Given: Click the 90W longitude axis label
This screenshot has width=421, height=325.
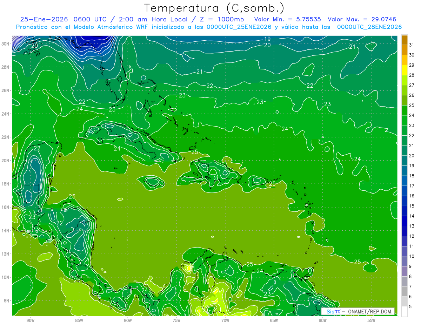Looking at the screenshot, I should click(x=30, y=320).
